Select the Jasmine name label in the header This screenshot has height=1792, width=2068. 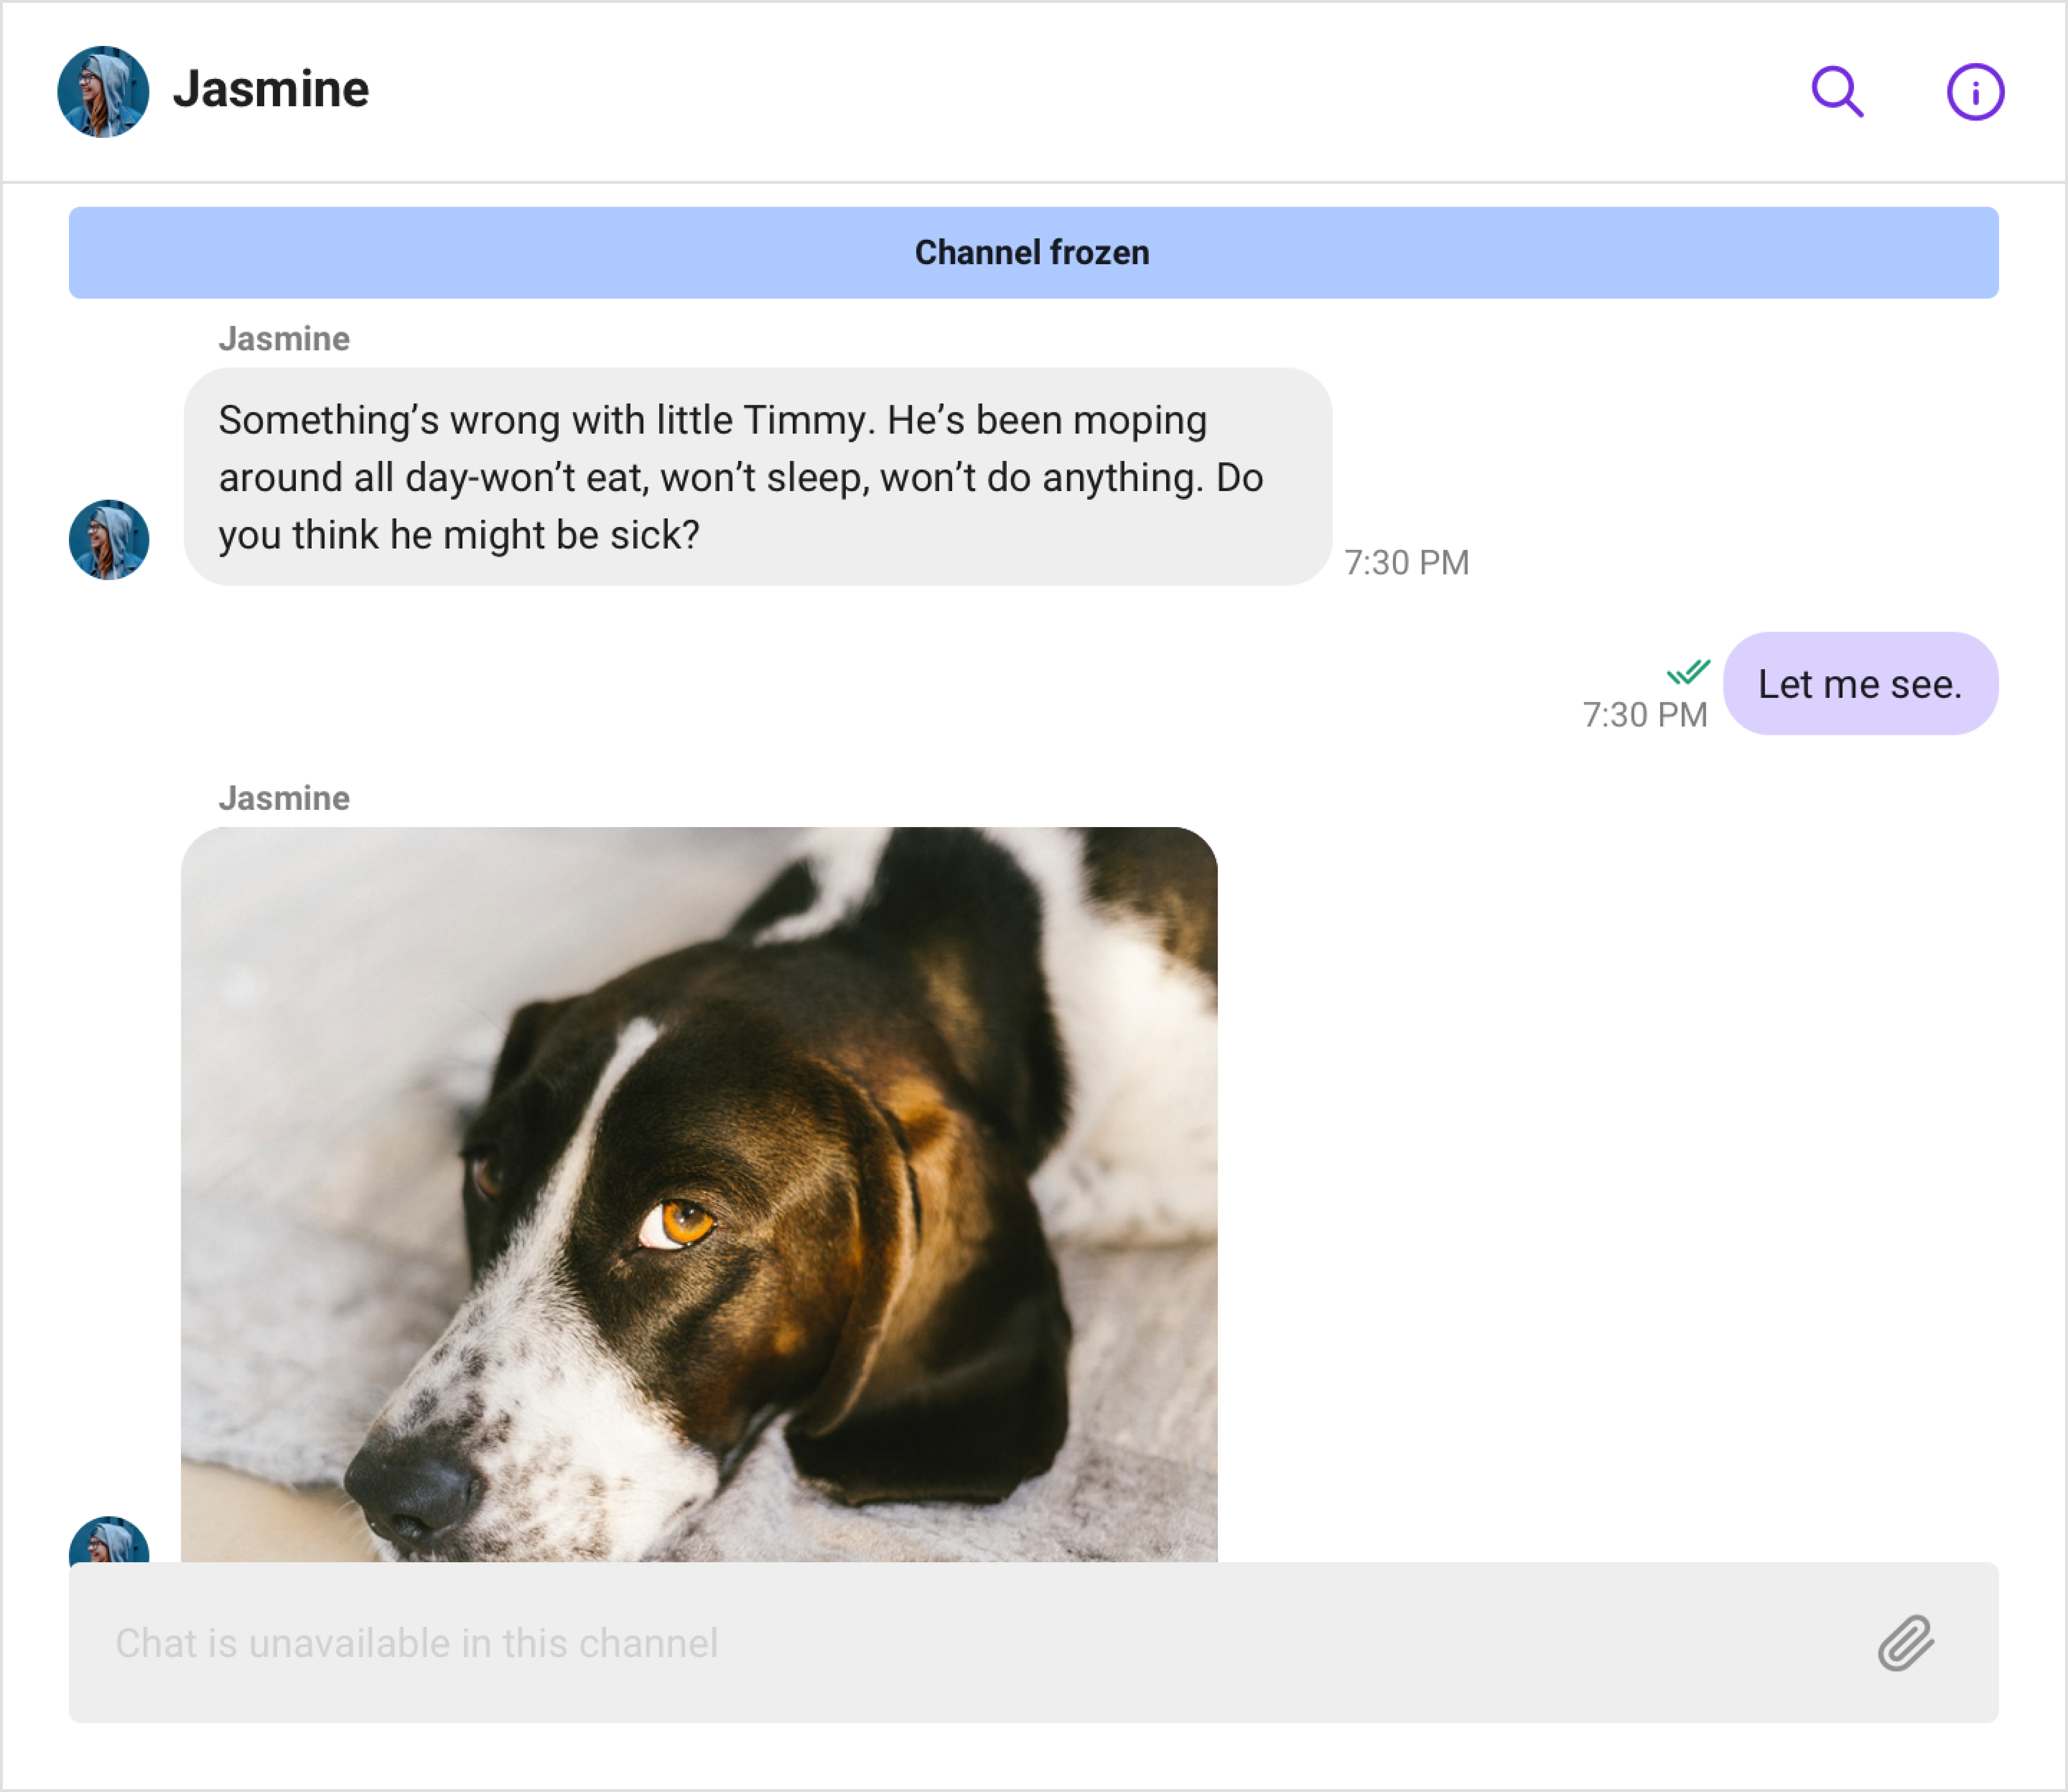coord(272,91)
